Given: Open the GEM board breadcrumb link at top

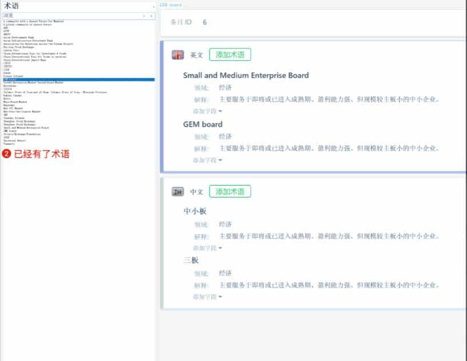Looking at the screenshot, I should point(171,5).
